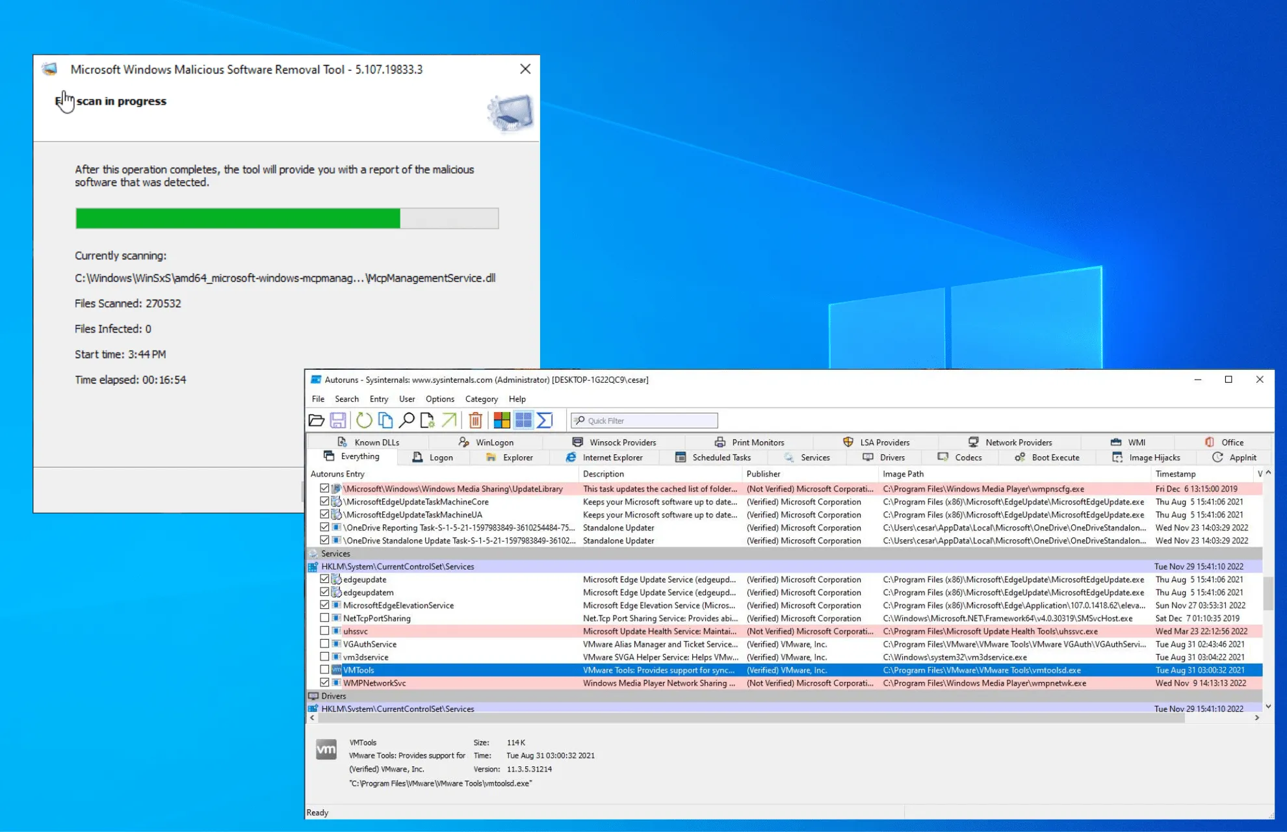Image resolution: width=1287 pixels, height=832 pixels.
Task: Click the file-with-gear properties toolbar icon
Action: click(428, 421)
